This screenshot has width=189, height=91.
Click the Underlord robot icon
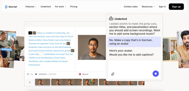[111, 18]
